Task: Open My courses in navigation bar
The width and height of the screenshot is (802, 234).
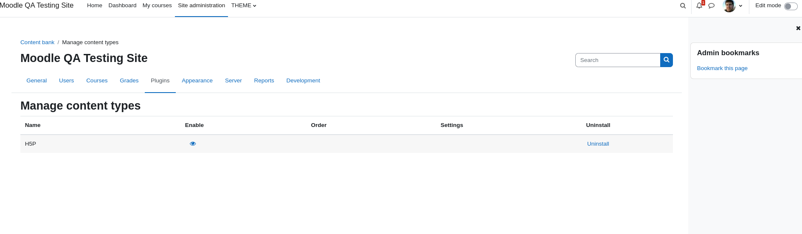Action: coord(157,6)
